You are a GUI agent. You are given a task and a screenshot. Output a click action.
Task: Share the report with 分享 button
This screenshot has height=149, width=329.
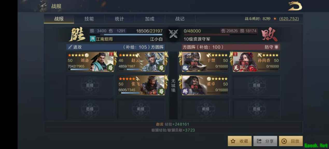pyautogui.click(x=265, y=141)
